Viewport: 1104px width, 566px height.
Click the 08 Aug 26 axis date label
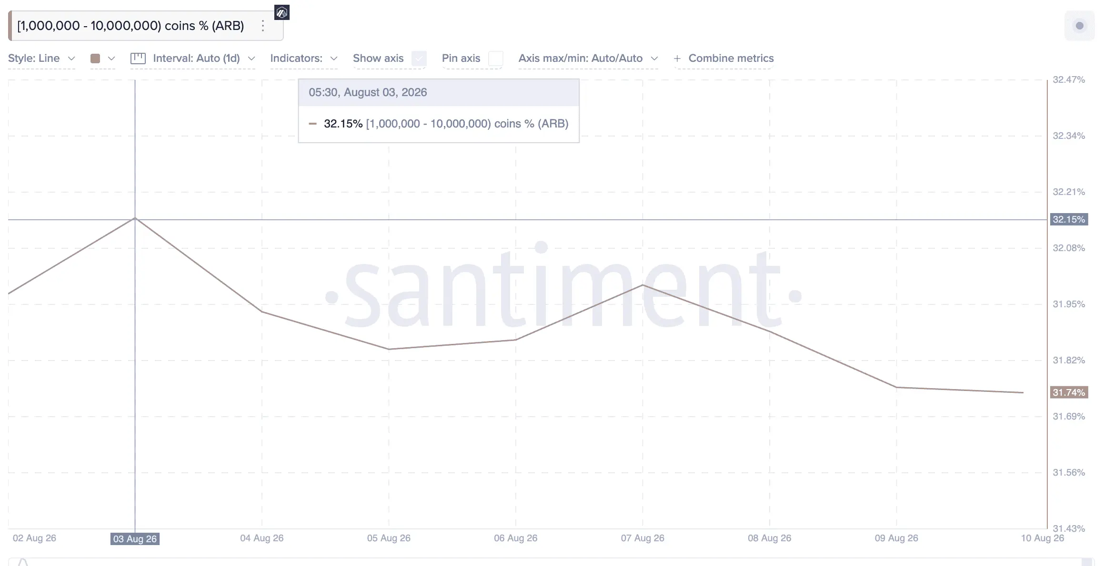(x=769, y=538)
